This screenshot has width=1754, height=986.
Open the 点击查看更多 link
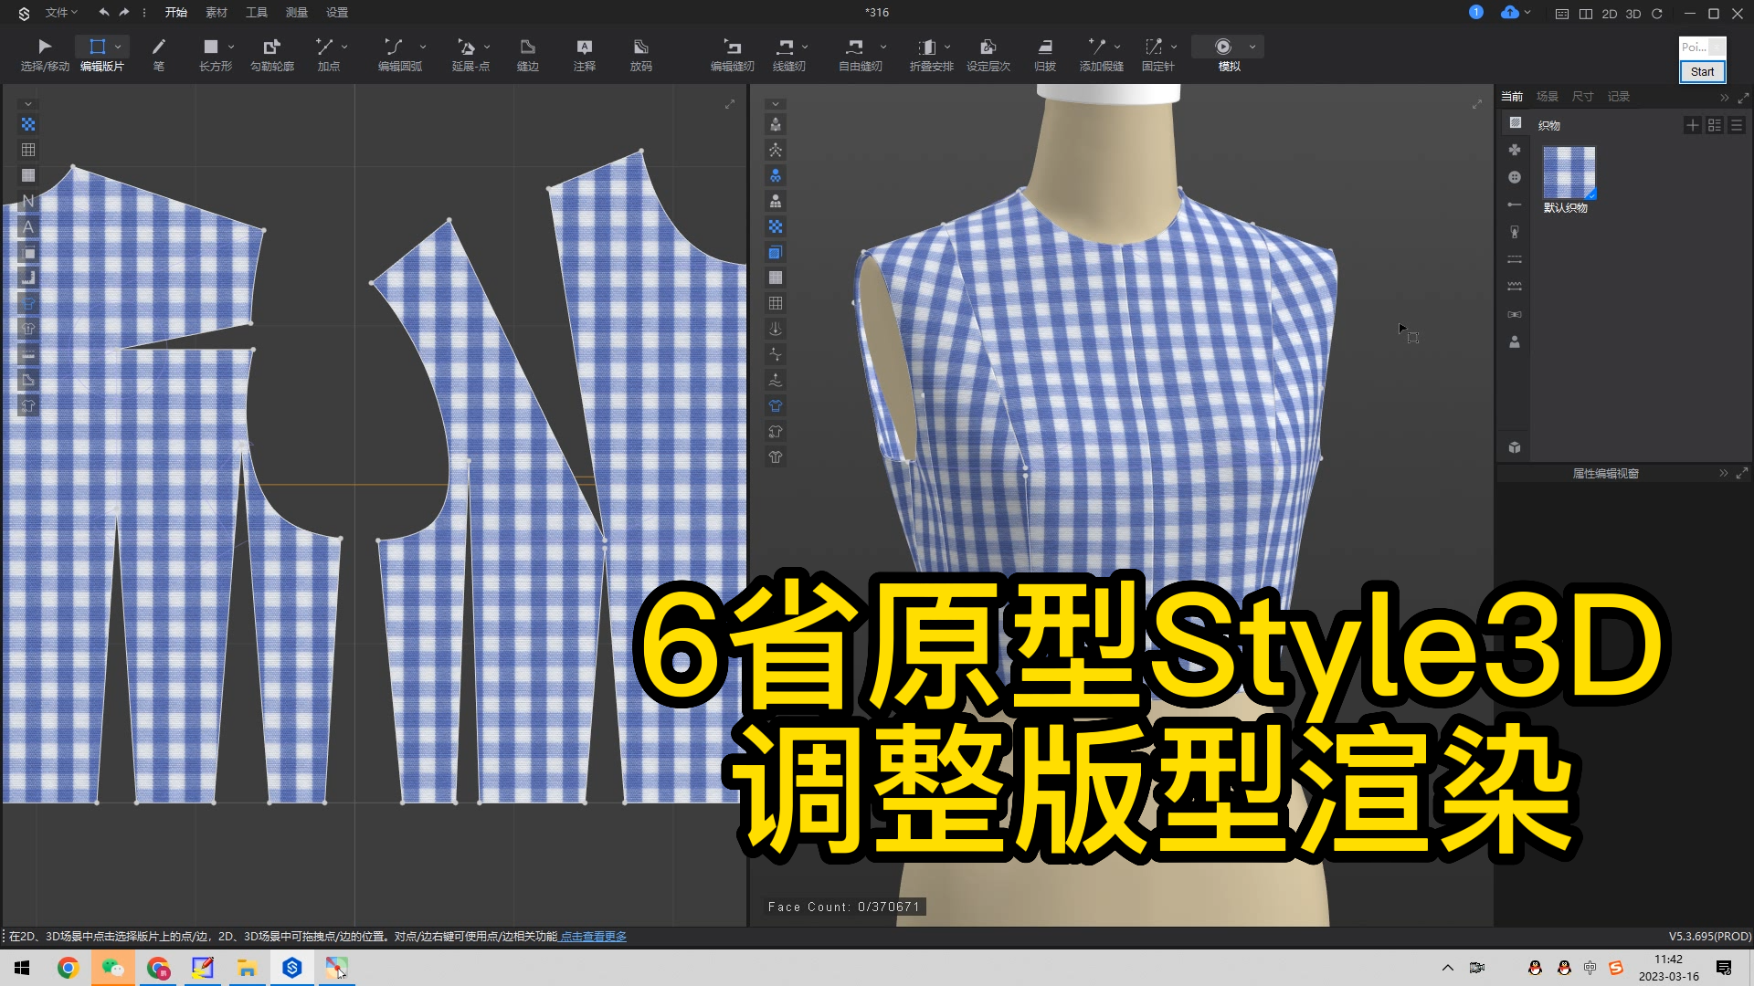click(594, 937)
